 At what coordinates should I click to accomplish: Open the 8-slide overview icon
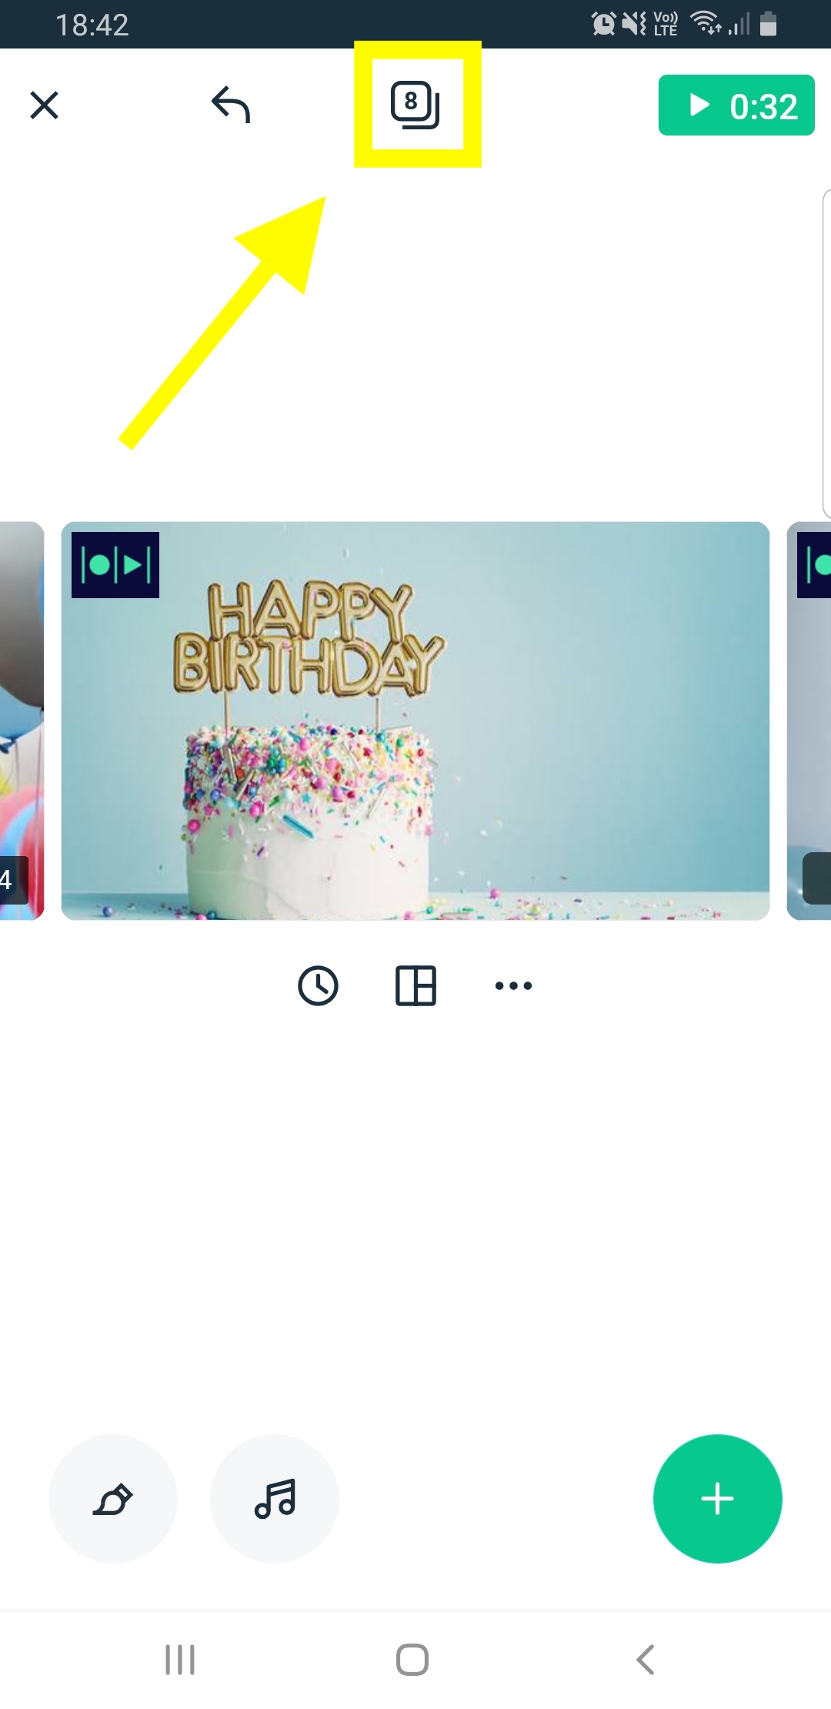tap(415, 105)
